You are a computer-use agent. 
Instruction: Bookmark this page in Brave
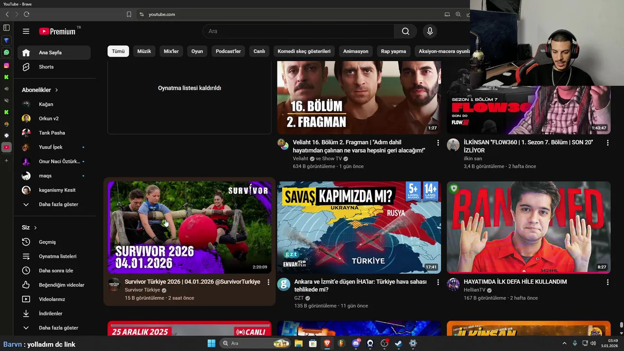(129, 14)
